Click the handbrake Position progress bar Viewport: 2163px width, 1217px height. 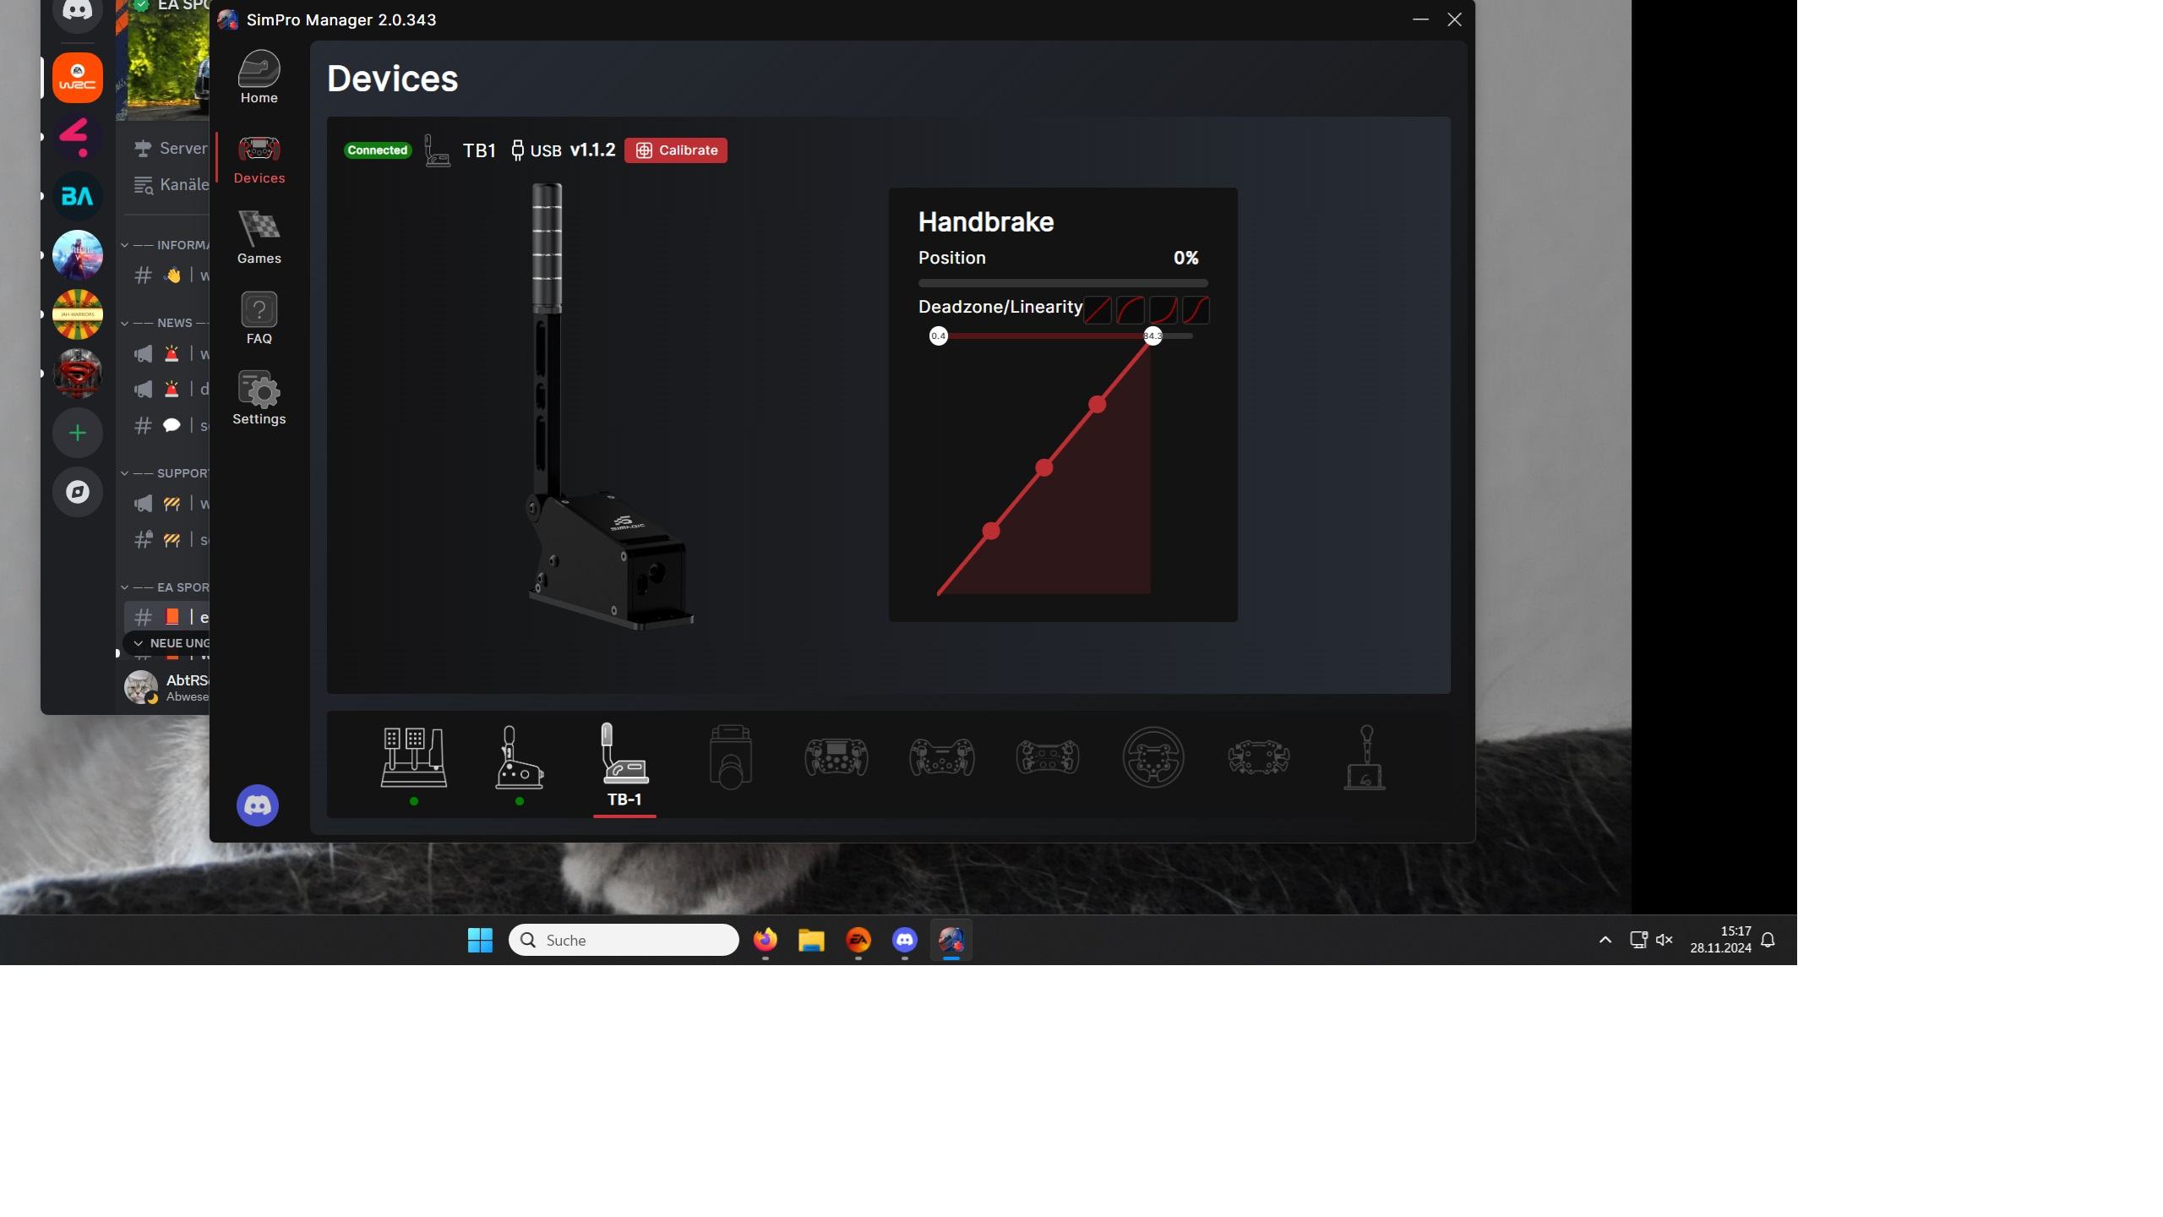click(1063, 283)
